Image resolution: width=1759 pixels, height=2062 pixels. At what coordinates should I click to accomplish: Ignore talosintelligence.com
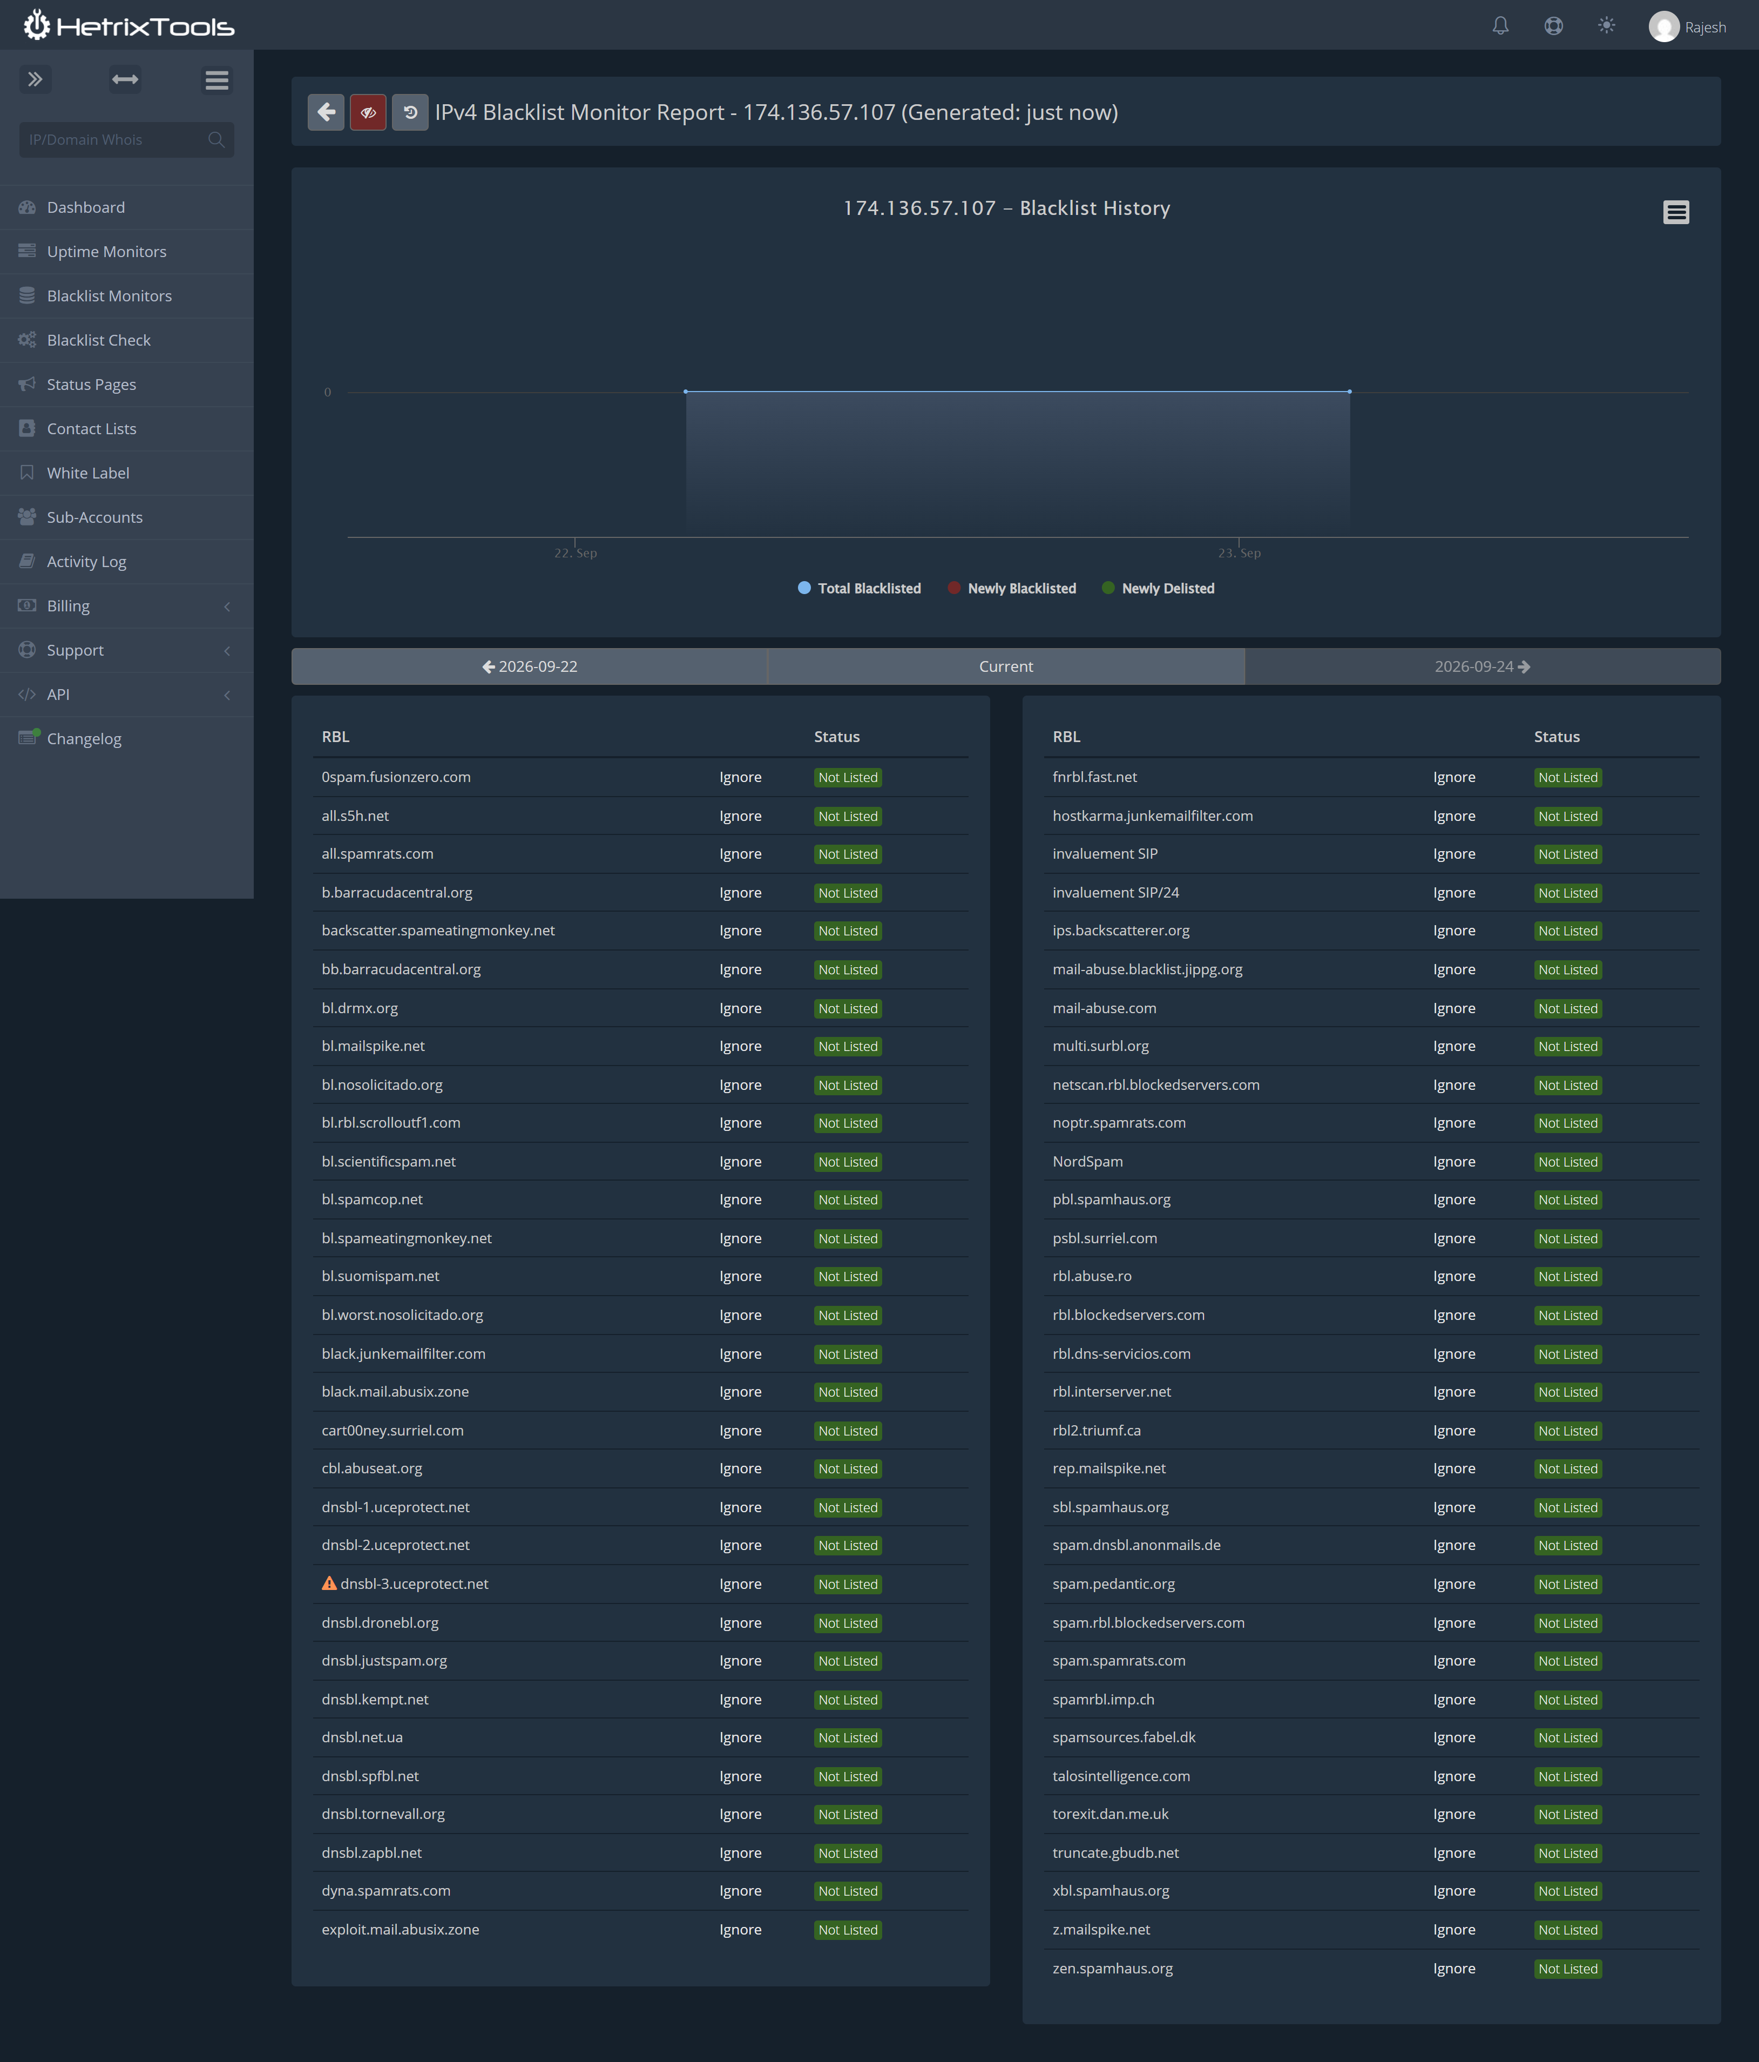click(1453, 1776)
